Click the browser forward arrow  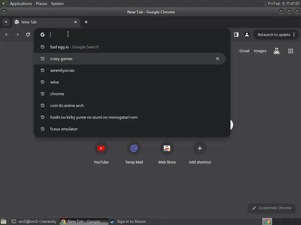[x=17, y=35]
